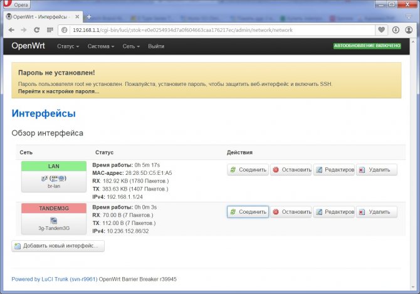Select the OpenWrt - Интерфейсы browser tab
Screen dimensions: 420x294
[x=43, y=17]
